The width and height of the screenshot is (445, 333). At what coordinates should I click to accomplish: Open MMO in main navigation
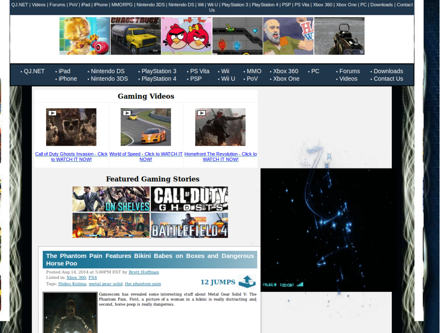tap(254, 72)
